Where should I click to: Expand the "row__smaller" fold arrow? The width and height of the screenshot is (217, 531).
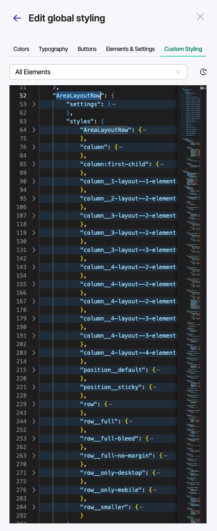(x=33, y=507)
